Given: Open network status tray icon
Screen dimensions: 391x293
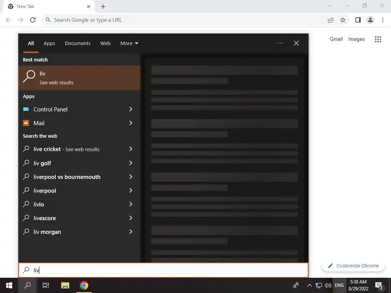Looking at the screenshot, I should click(x=319, y=285).
